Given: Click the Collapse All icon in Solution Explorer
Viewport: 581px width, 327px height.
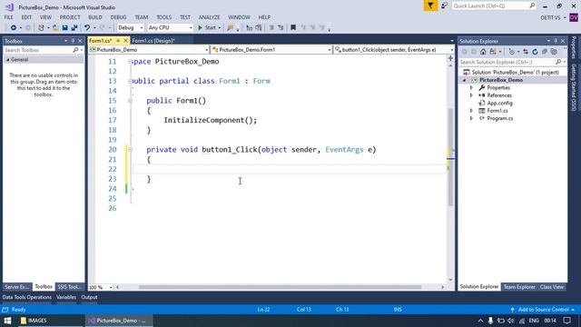Looking at the screenshot, I should point(545,52).
